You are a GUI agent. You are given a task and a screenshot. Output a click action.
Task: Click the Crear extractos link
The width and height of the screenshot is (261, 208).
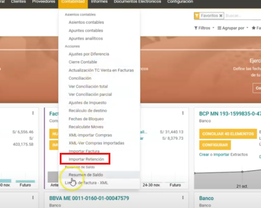[204, 155]
